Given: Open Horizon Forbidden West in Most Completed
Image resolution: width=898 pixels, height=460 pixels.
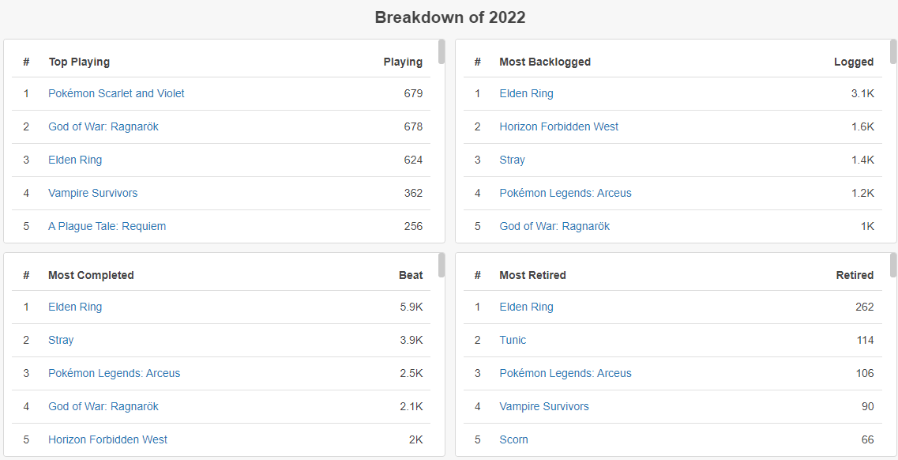Looking at the screenshot, I should [x=107, y=439].
